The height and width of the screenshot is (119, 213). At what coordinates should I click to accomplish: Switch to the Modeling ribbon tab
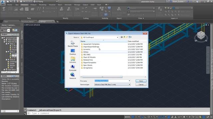coord(43,5)
